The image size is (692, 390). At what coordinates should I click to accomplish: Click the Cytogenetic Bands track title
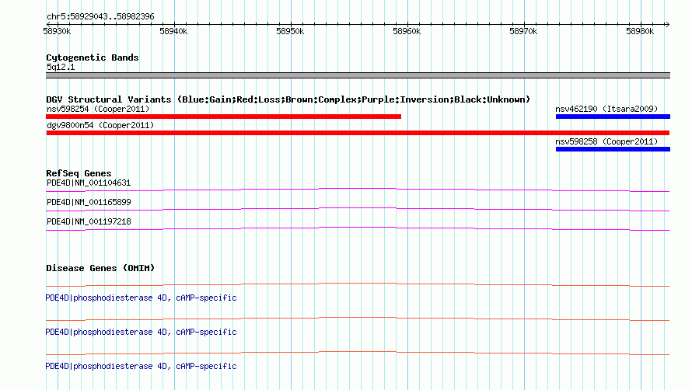point(93,57)
